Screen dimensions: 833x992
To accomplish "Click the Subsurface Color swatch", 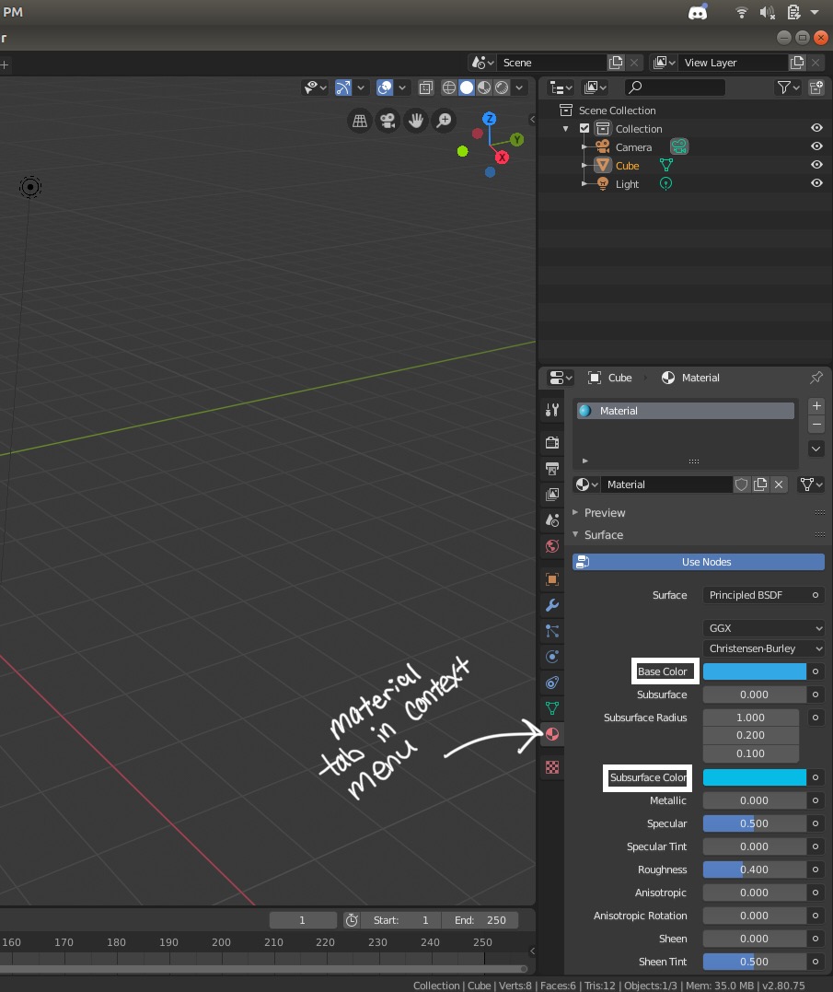I will coord(754,777).
